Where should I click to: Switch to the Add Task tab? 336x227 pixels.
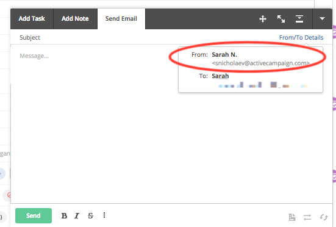pos(32,19)
